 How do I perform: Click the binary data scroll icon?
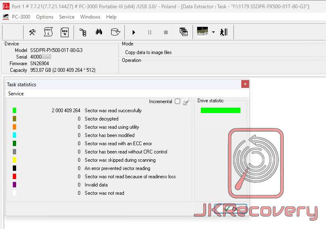coord(48,32)
